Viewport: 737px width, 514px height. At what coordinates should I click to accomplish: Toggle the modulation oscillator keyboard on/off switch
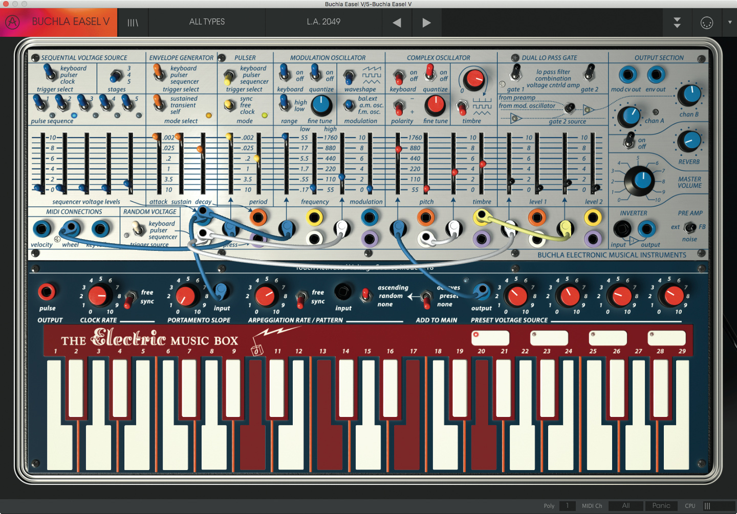285,75
